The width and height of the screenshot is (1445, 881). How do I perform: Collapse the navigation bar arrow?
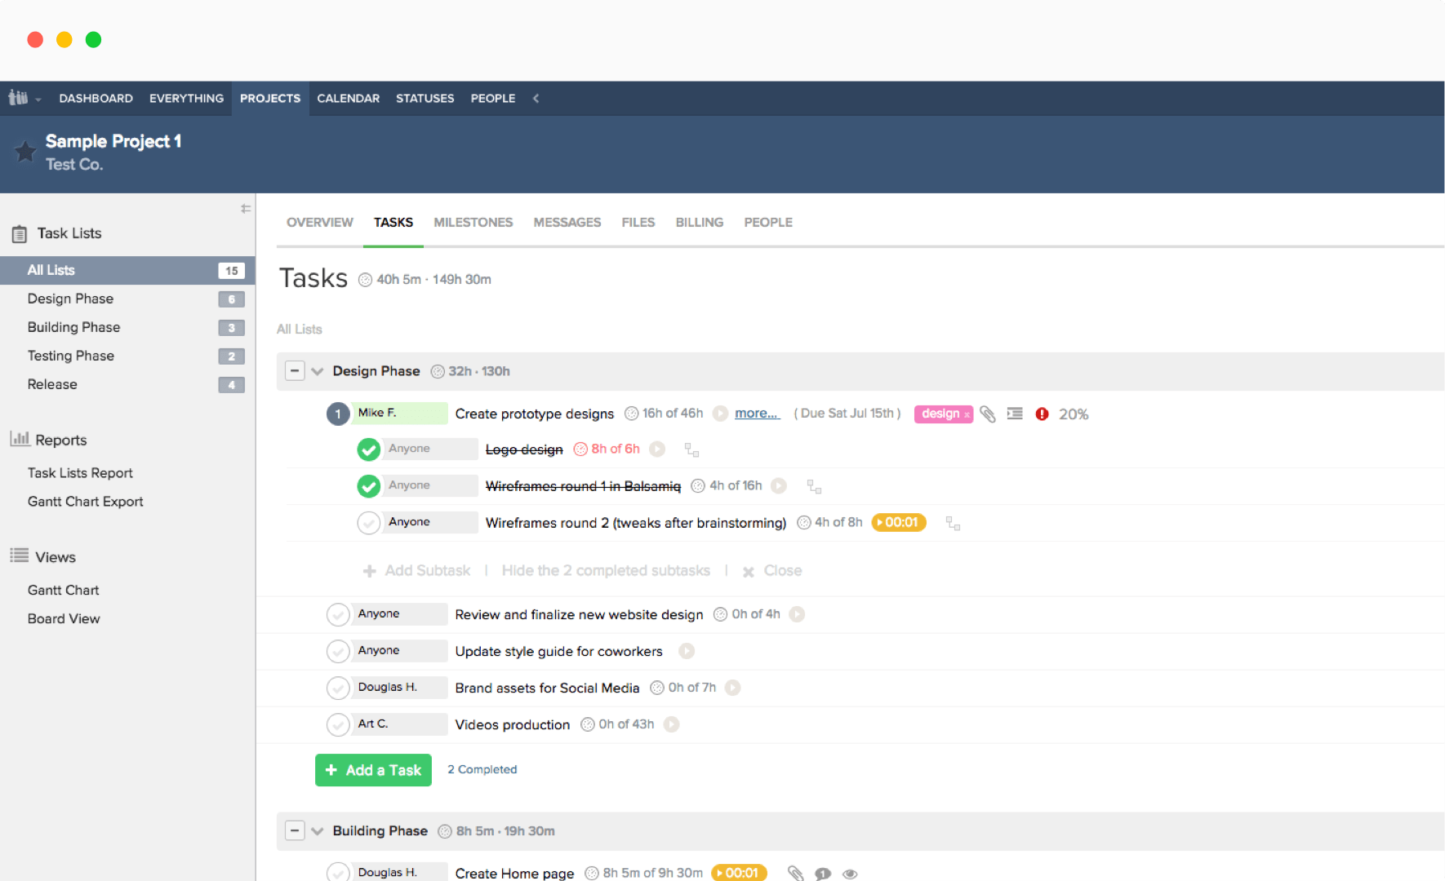pyautogui.click(x=536, y=98)
